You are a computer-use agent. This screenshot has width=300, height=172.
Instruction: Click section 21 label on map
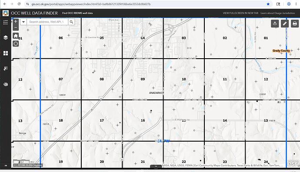tap(143, 162)
